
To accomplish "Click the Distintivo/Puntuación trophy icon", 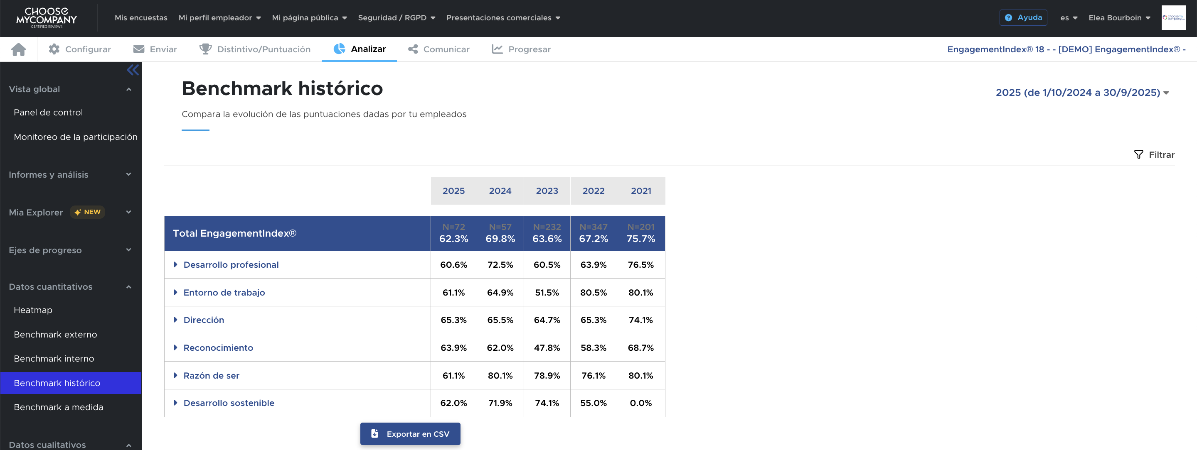I will tap(205, 49).
